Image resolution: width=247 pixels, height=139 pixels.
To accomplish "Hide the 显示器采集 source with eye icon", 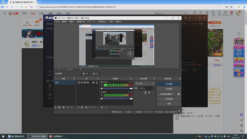I will (93, 82).
